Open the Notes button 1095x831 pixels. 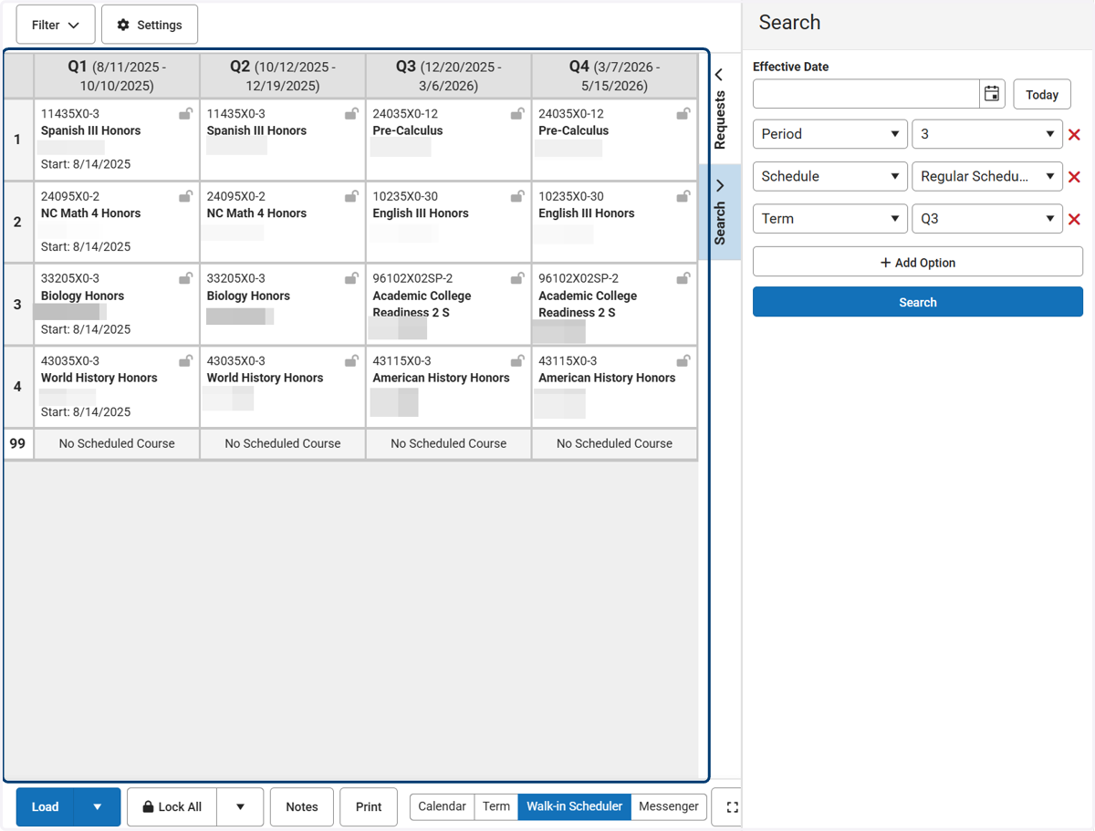pyautogui.click(x=302, y=807)
